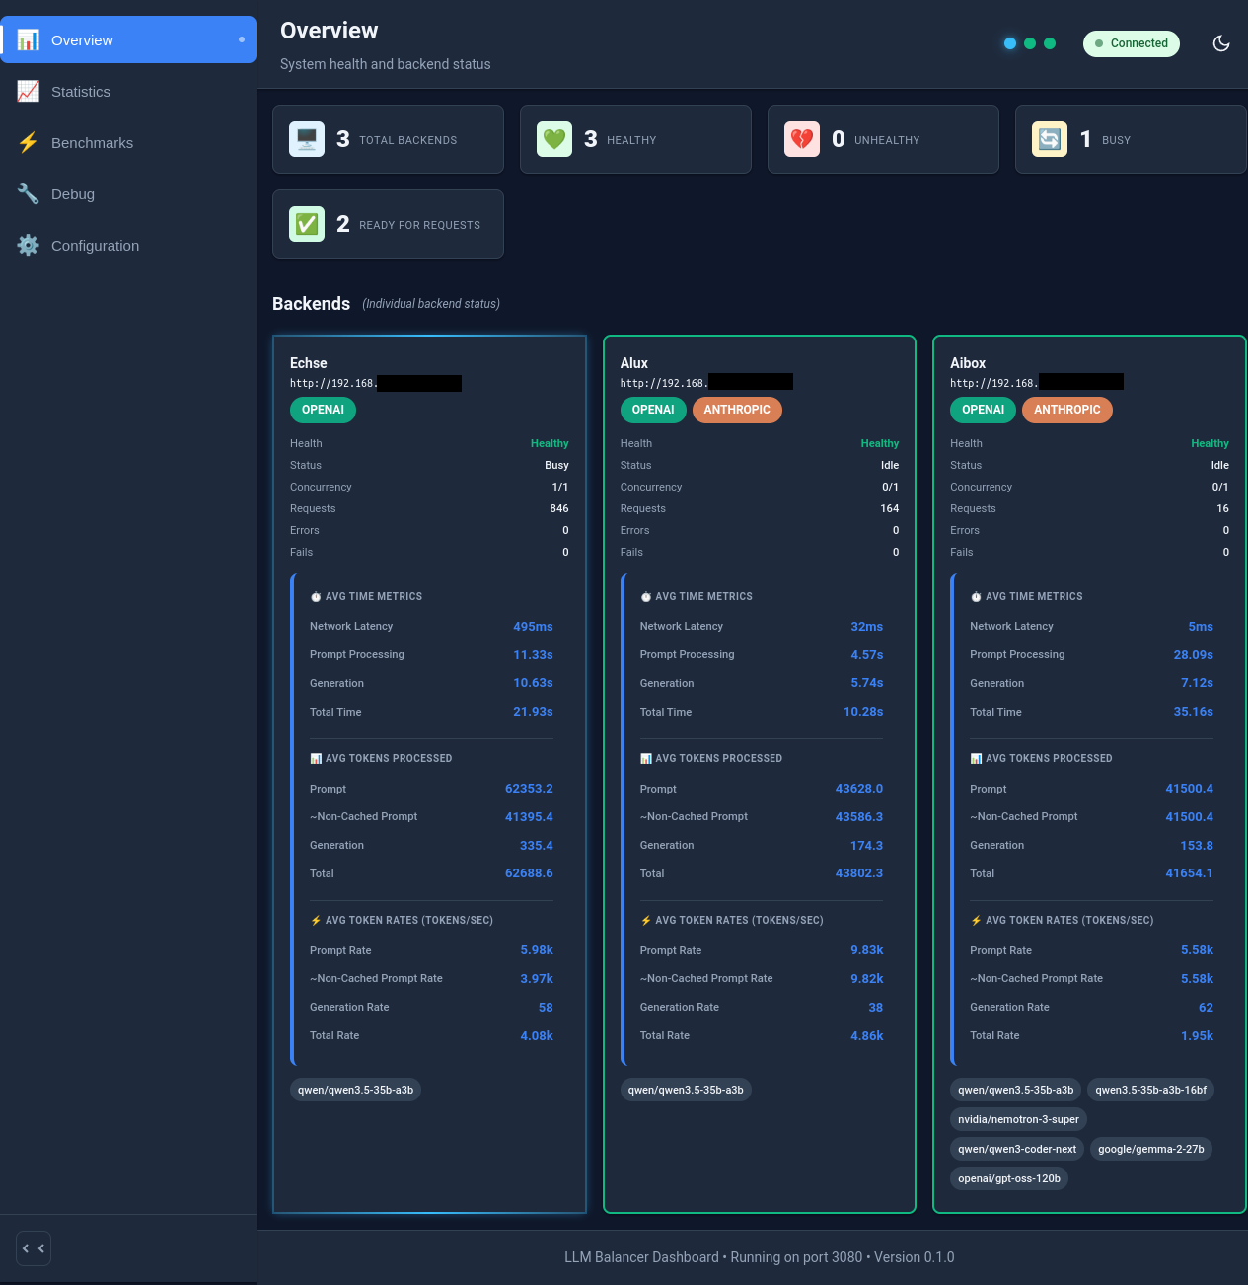Click the openai/gpt-oss-120b model tag
The width and height of the screenshot is (1248, 1285).
(1009, 1178)
